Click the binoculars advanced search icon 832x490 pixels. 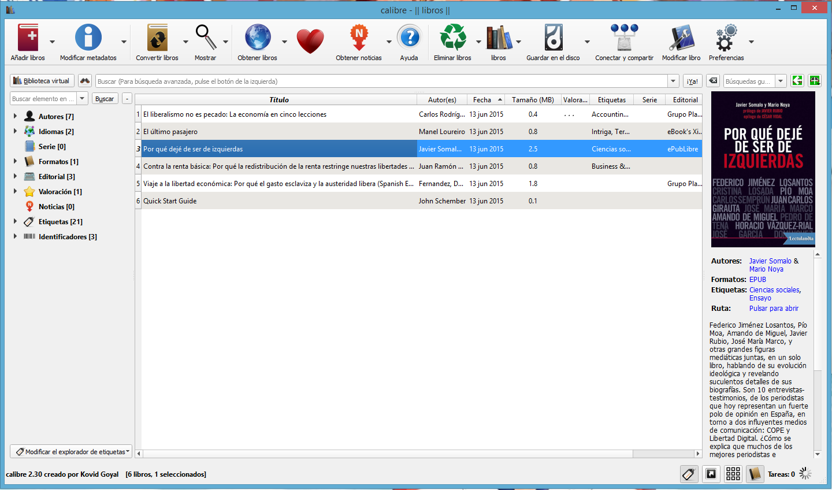(85, 81)
